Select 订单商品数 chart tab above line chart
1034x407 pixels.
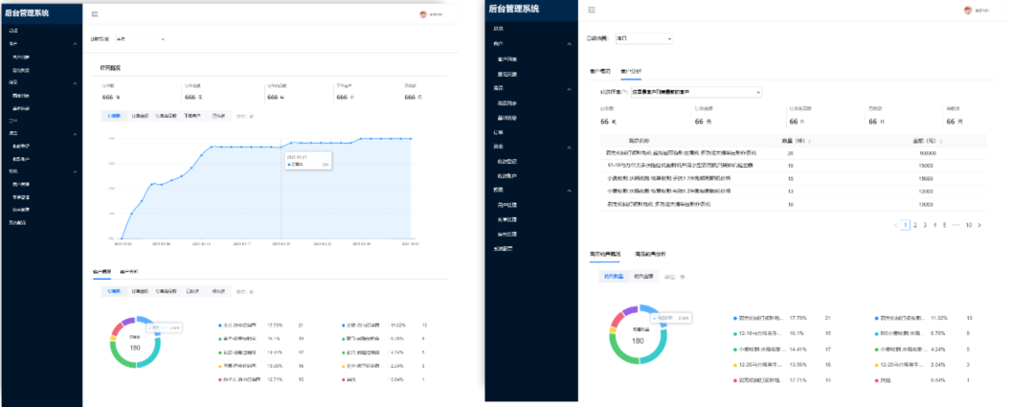click(x=166, y=116)
